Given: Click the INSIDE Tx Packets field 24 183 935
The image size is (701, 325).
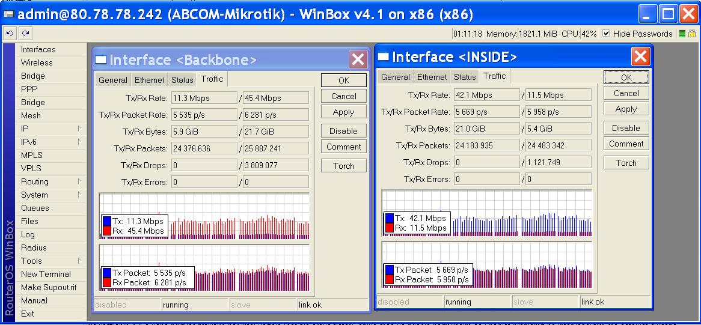Looking at the screenshot, I should coord(487,145).
